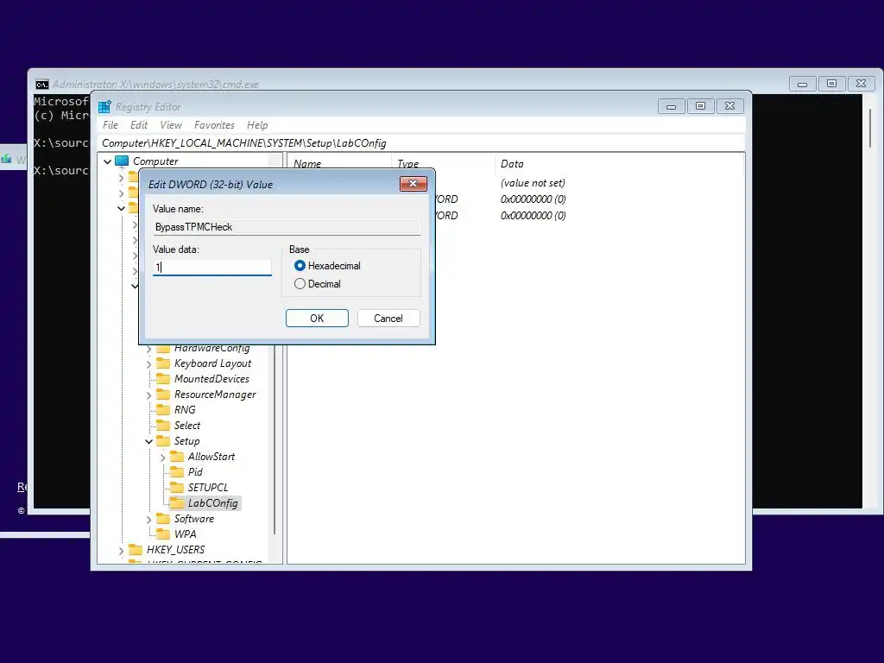Minimize the cmd.exe window

tap(802, 84)
